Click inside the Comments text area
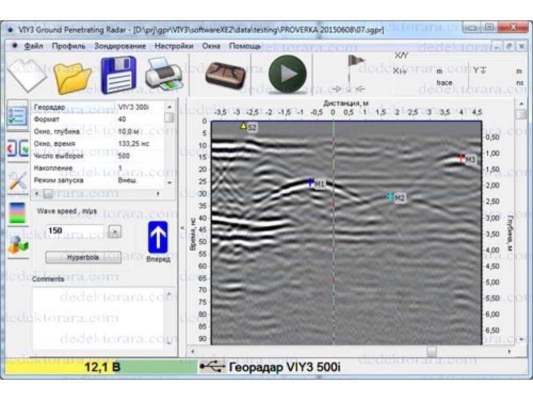 click(x=98, y=318)
